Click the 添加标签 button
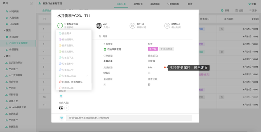The width and height of the screenshot is (261, 132). point(166,49)
